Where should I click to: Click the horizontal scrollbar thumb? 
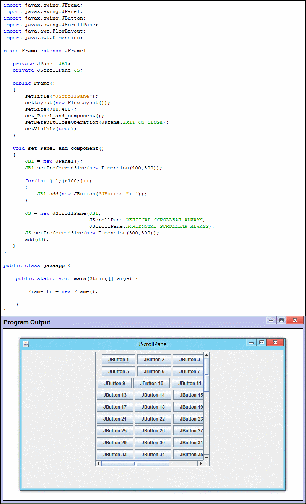pyautogui.click(x=135, y=463)
